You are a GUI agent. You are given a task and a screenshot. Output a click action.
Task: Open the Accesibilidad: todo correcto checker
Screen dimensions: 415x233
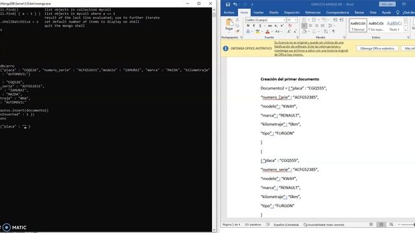click(x=324, y=225)
